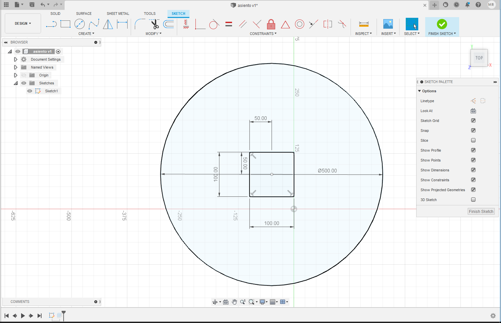This screenshot has width=501, height=323.
Task: Open the MODIFY dropdown menu
Action: 153,34
